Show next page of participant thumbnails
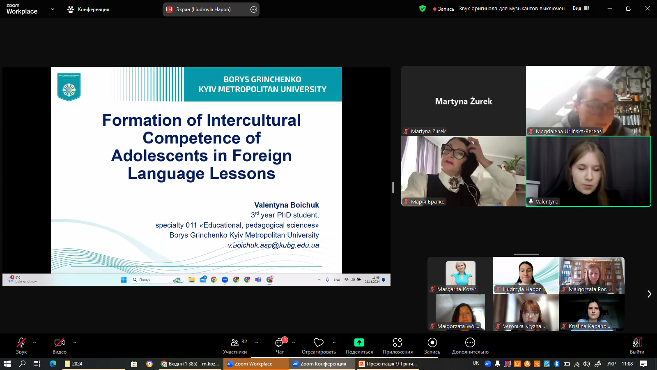 tap(649, 294)
